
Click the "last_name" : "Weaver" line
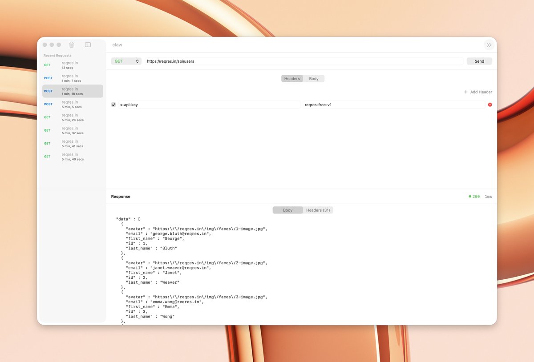(153, 282)
